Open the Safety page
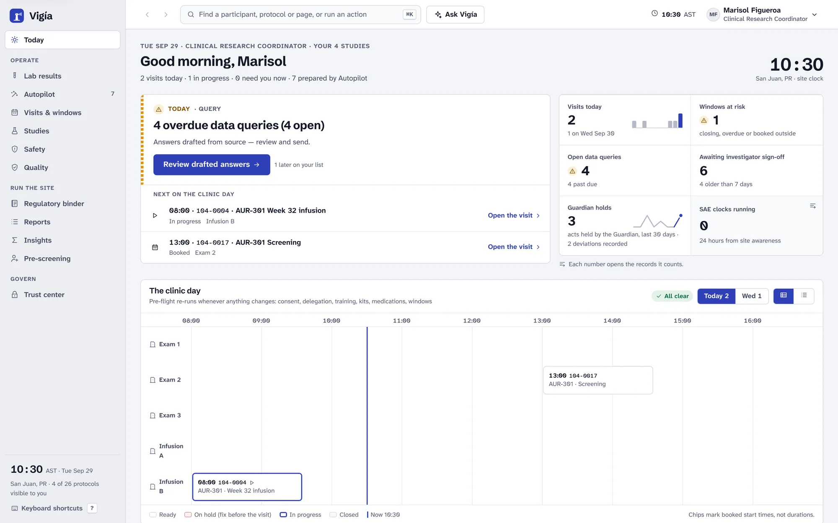 coord(62,149)
